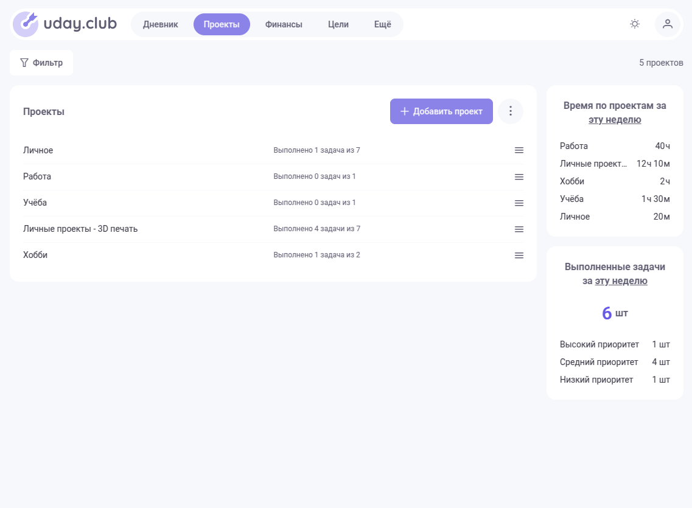Open the Личные проекты - 3D печать project
This screenshot has height=508, width=692.
pyautogui.click(x=80, y=229)
